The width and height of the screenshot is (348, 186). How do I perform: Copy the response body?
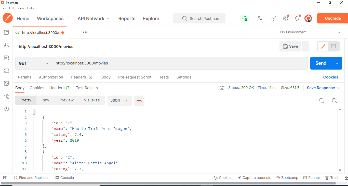[x=322, y=101]
